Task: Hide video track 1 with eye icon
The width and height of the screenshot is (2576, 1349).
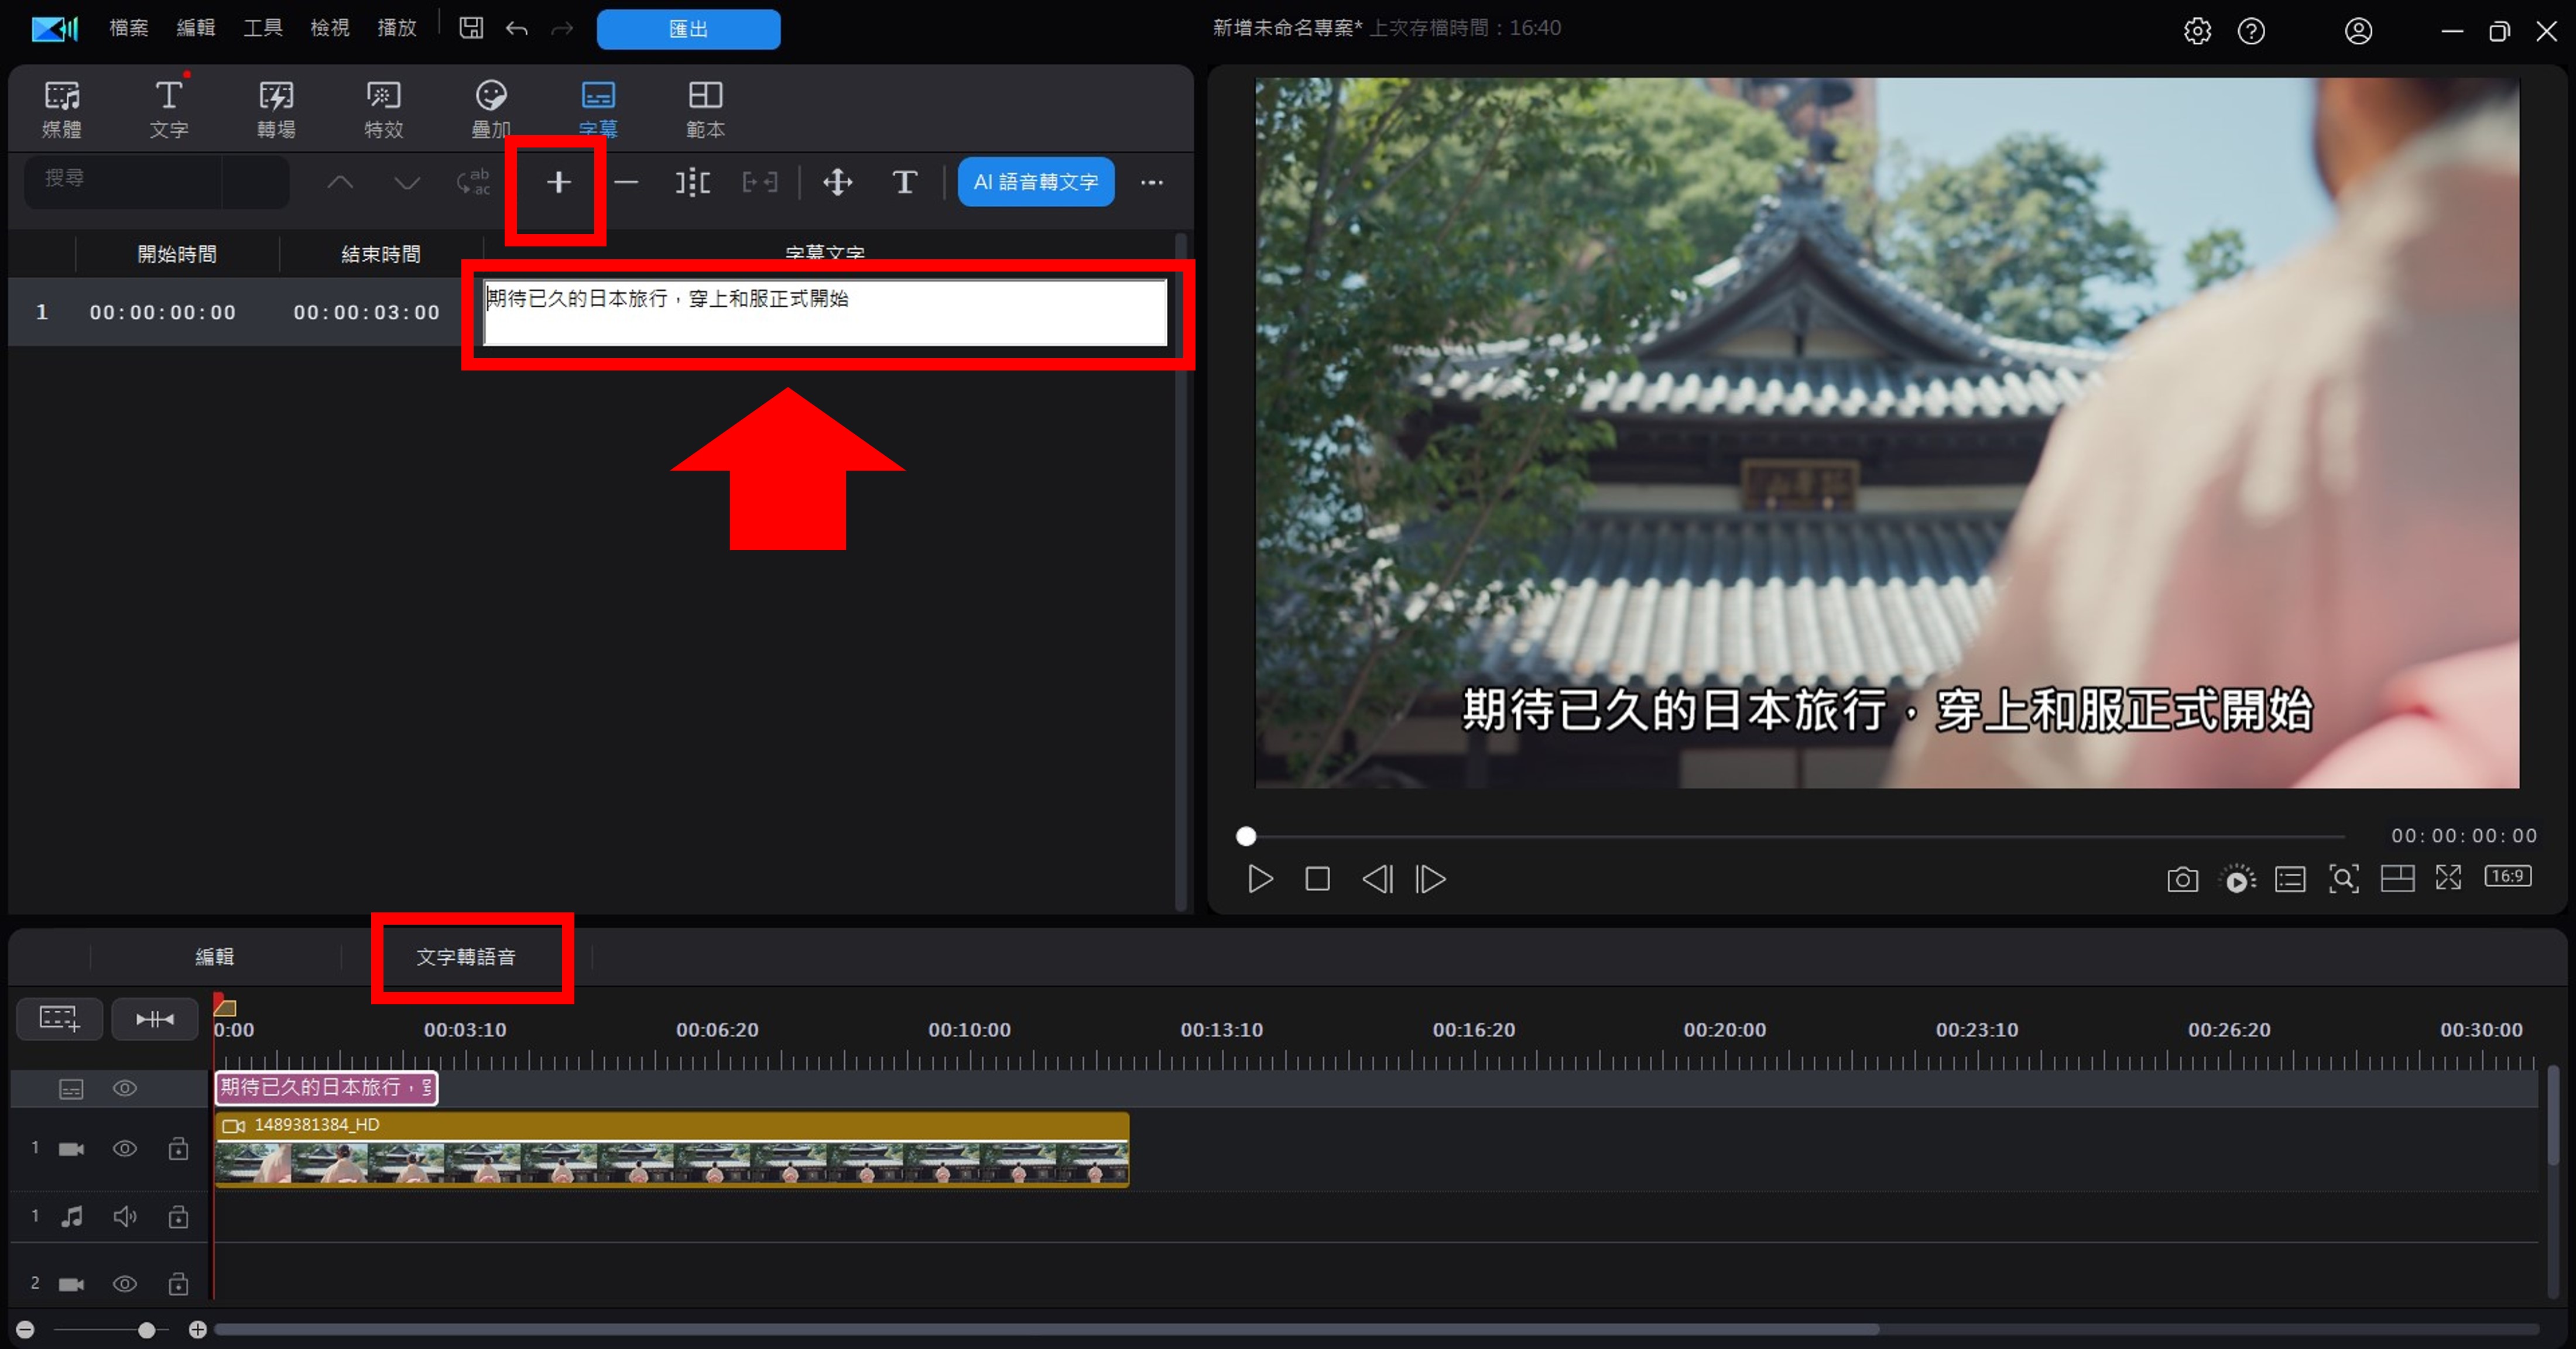Action: click(125, 1148)
